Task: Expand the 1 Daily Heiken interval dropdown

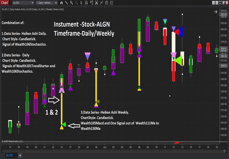Action: pyautogui.click(x=56, y=3)
